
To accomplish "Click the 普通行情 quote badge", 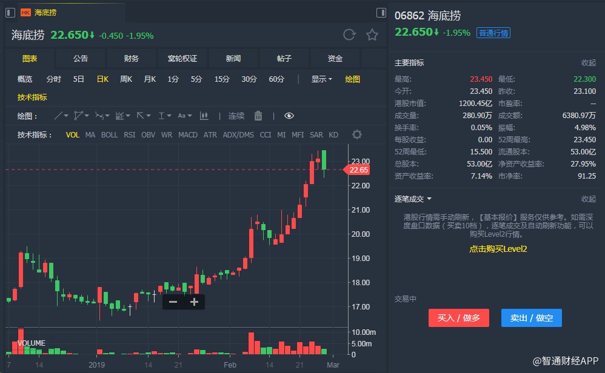I will [493, 33].
